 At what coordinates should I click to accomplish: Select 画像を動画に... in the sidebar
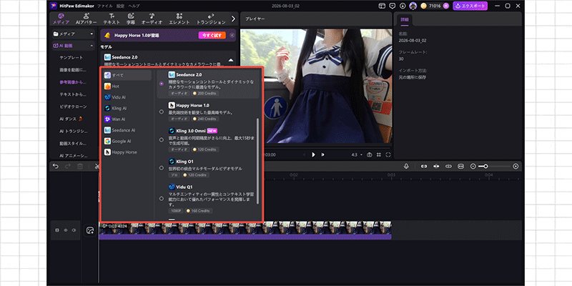(x=73, y=69)
